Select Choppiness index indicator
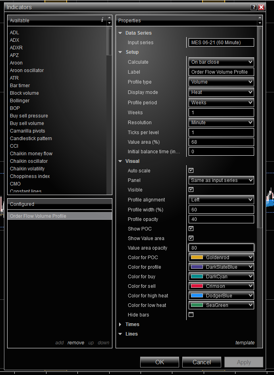Image resolution: width=274 pixels, height=375 pixels. (x=30, y=176)
